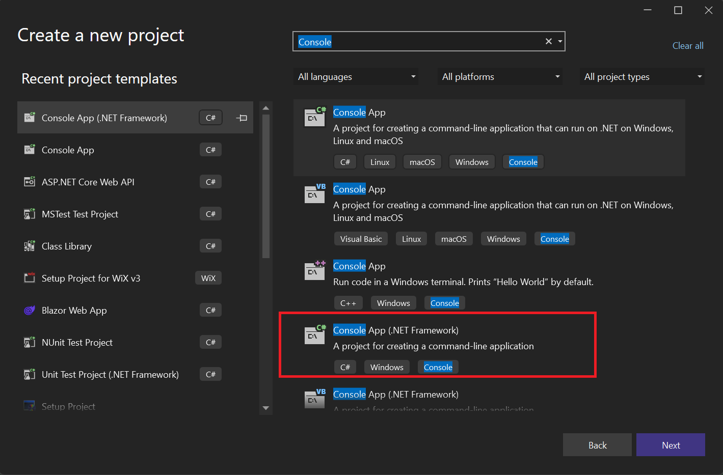
Task: Click the C++ Console App template icon
Action: 314,270
